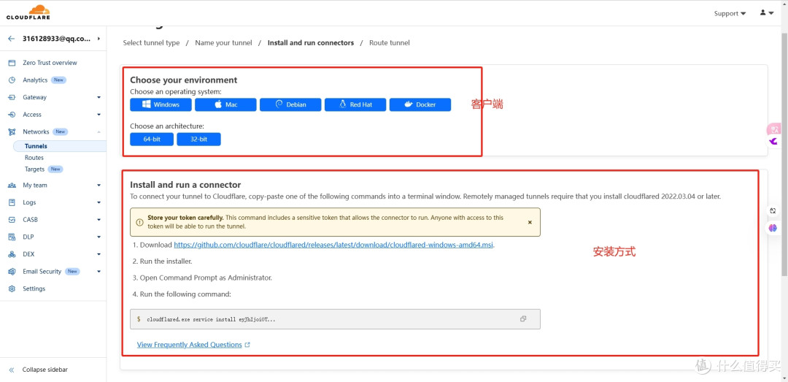Expand the Gateway menu arrow
The image size is (788, 382).
(98, 98)
